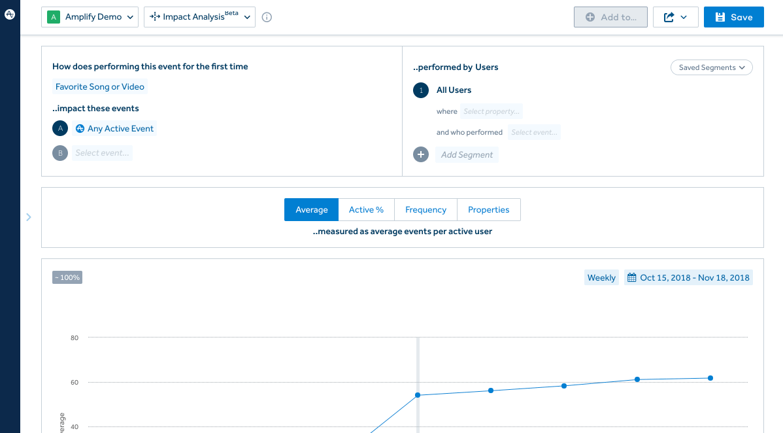
Task: Click the share export icon button
Action: [x=675, y=18]
